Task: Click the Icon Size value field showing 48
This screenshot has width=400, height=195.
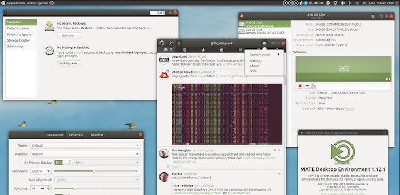Action: click(x=35, y=188)
